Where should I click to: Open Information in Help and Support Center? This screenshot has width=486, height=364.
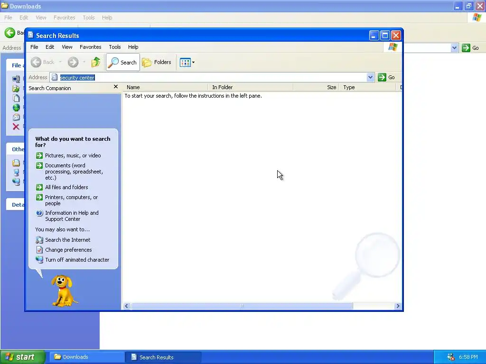72,216
